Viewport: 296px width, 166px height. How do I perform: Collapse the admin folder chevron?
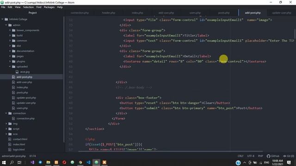(x=6, y=25)
